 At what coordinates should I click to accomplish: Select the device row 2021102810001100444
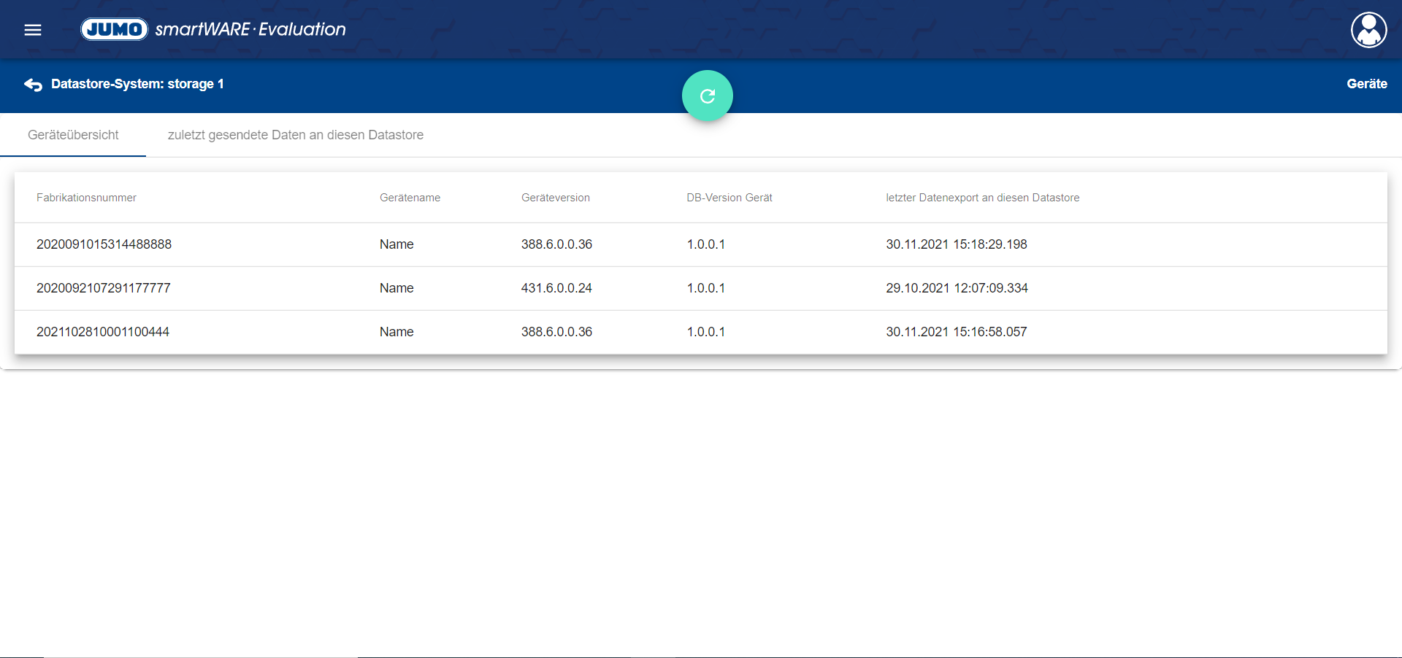click(102, 332)
